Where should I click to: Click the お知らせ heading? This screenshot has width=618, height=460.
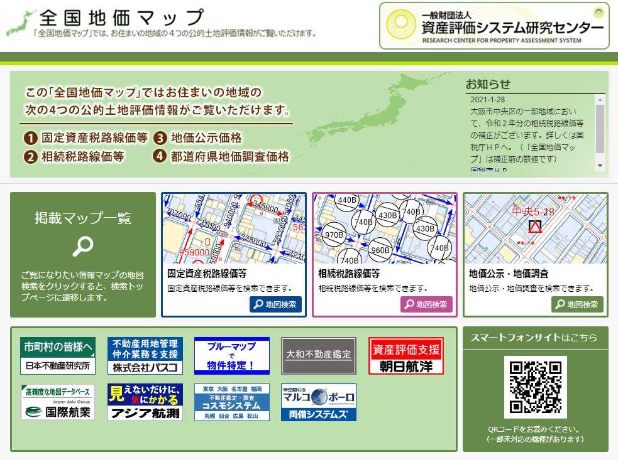[488, 84]
